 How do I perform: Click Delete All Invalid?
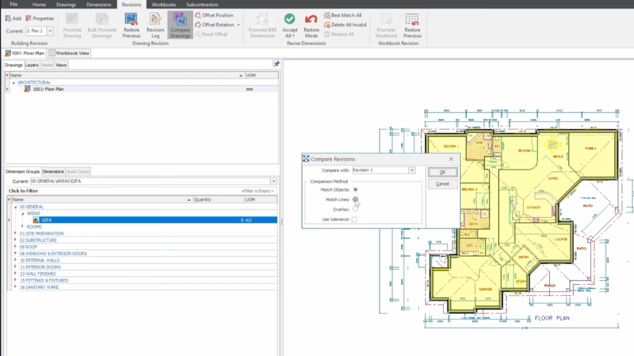[x=345, y=25]
